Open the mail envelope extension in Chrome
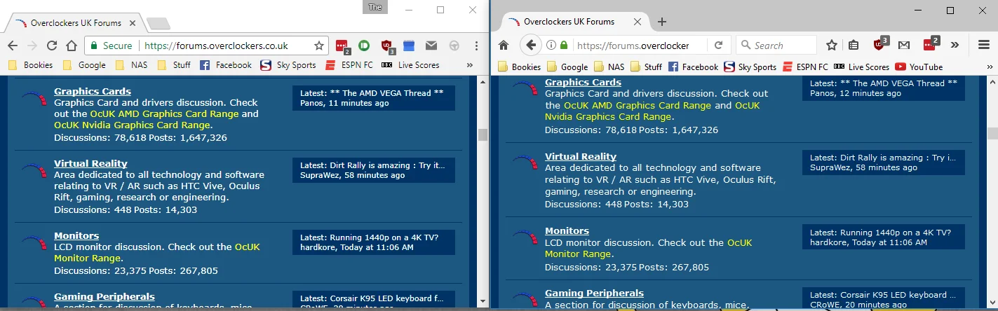 click(x=431, y=46)
